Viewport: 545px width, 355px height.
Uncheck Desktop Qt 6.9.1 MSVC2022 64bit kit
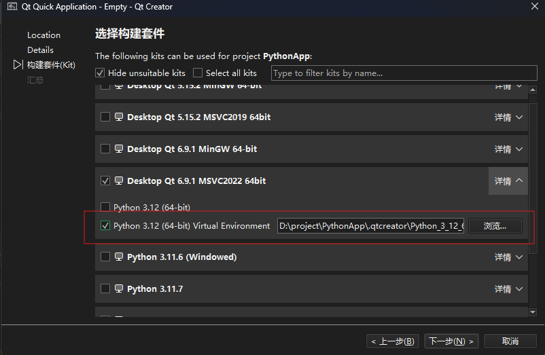click(105, 181)
